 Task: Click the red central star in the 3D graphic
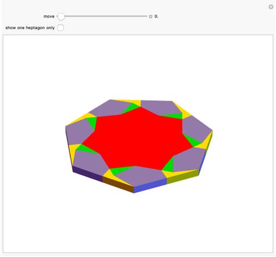coord(138,138)
